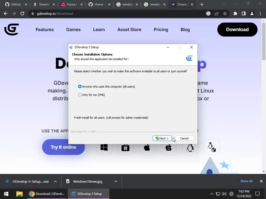Screen dimensions: 266x199
Task: Open the taskbar network icon
Action: (x=218, y=194)
